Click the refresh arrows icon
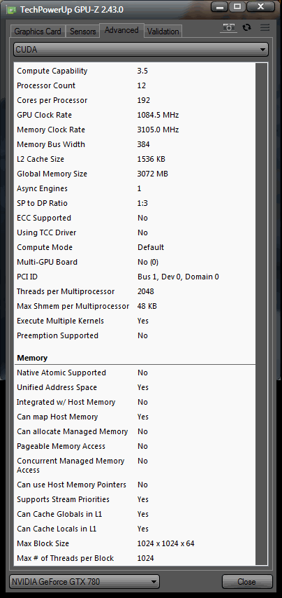 point(247,27)
